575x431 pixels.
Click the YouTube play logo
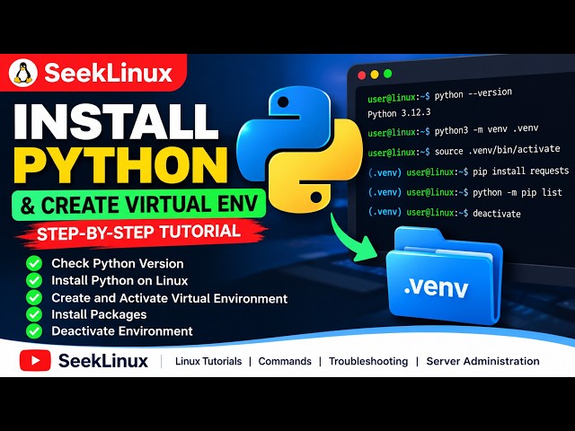coord(35,360)
